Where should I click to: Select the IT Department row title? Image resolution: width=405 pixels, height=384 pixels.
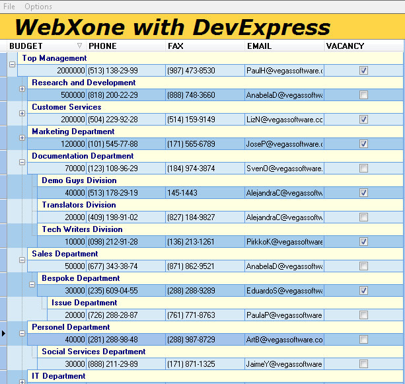pos(58,376)
